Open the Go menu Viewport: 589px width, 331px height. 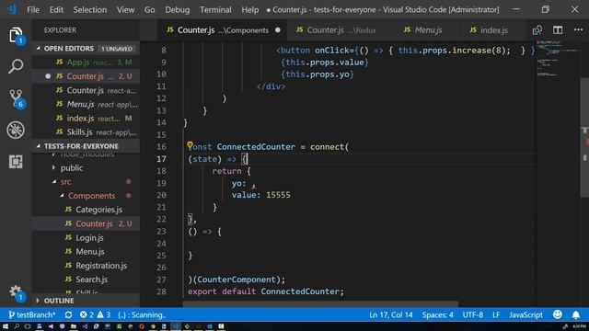[149, 10]
